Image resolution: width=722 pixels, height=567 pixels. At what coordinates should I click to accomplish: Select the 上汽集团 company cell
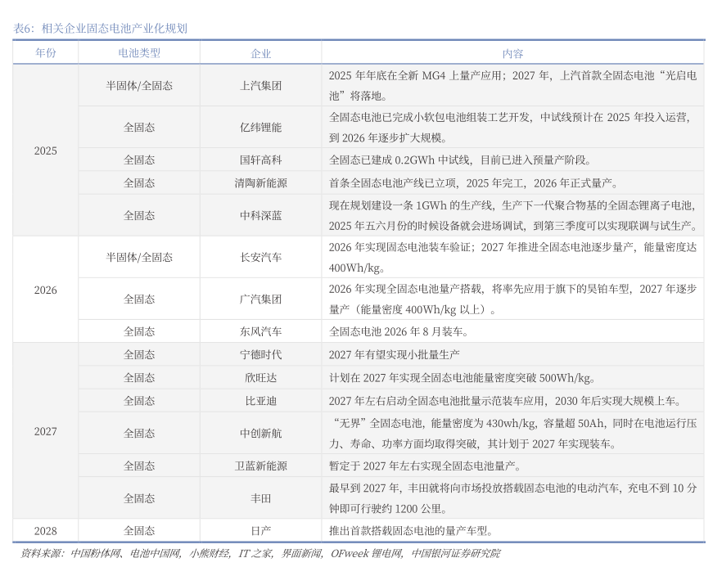pos(260,85)
